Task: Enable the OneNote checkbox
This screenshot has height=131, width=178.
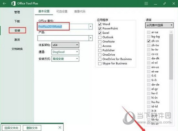Action: click(100, 42)
